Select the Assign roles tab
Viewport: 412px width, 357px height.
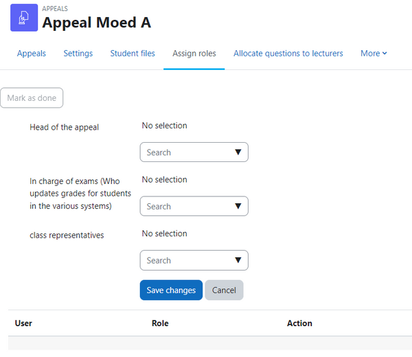pyautogui.click(x=194, y=54)
